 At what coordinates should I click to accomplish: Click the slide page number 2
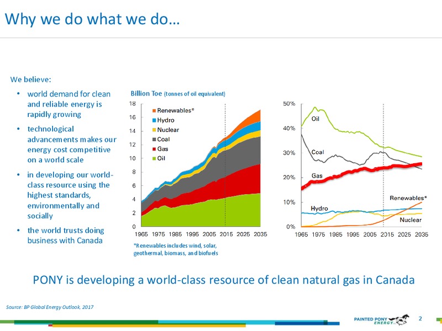coord(420,318)
